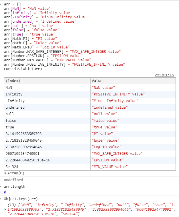The width and height of the screenshot is (179, 217).
Task: Click index cell 9007199254740991
Action: (47, 154)
